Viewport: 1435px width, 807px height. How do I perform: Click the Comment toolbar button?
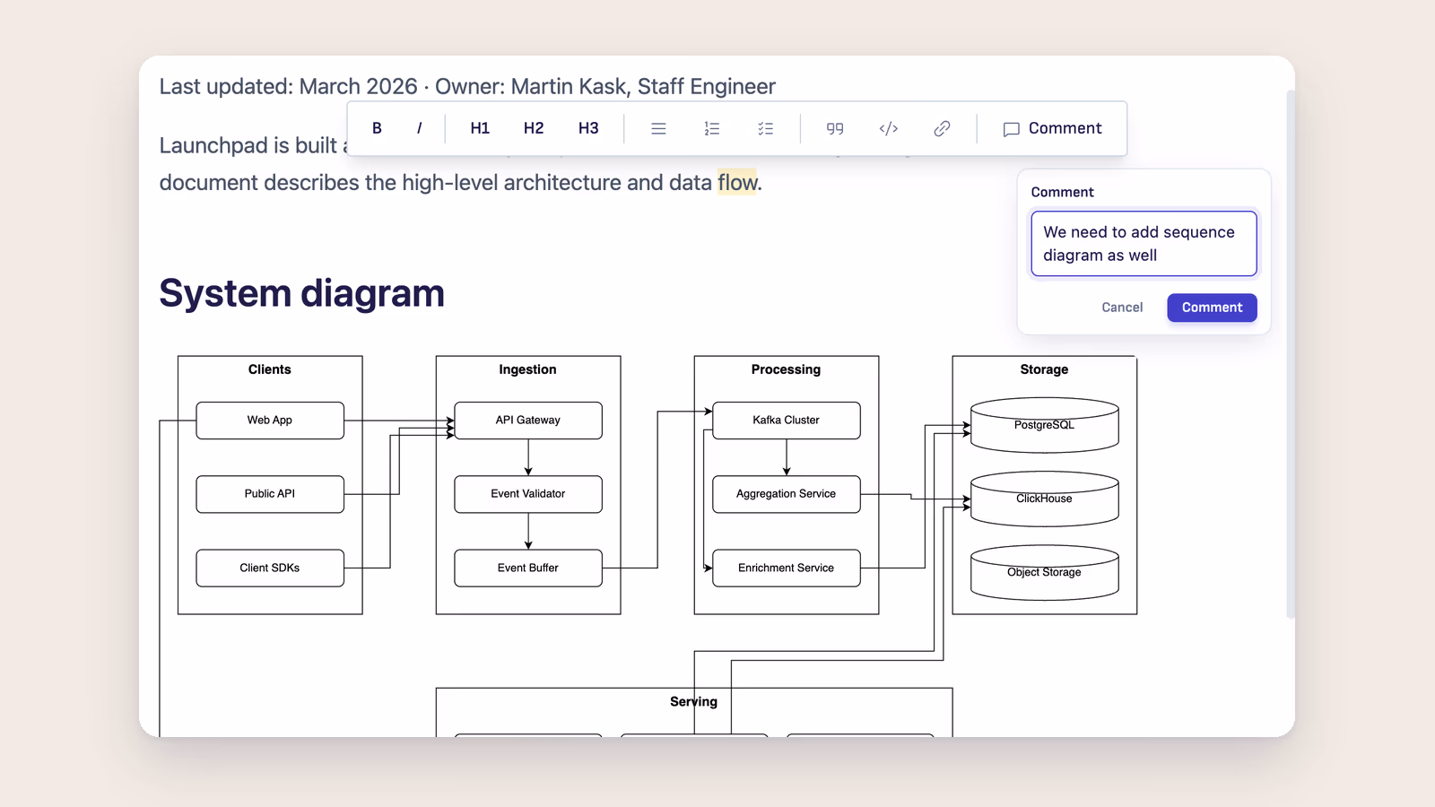coord(1052,128)
